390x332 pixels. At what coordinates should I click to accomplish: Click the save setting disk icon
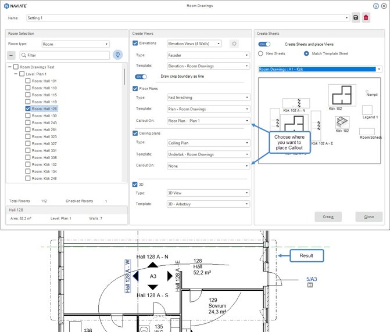click(356, 18)
